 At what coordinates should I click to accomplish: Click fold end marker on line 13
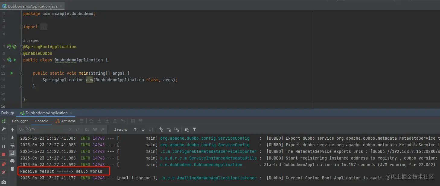coord(21,86)
